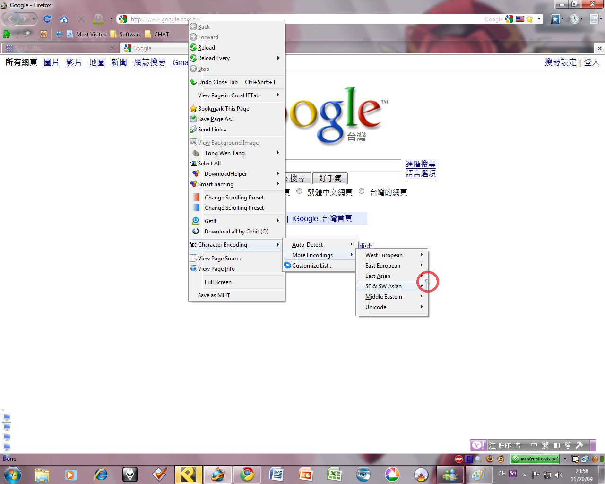Image resolution: width=605 pixels, height=484 pixels.
Task: Select Full Screen menu entry
Action: (x=236, y=282)
